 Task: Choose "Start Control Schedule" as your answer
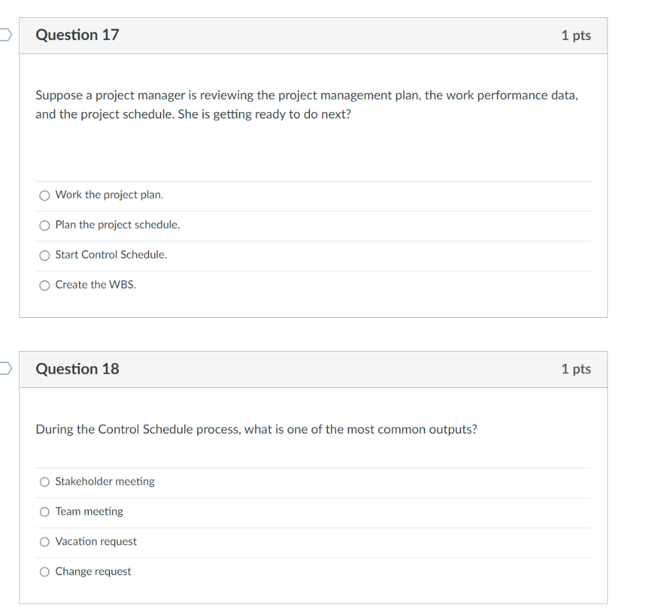click(x=45, y=255)
